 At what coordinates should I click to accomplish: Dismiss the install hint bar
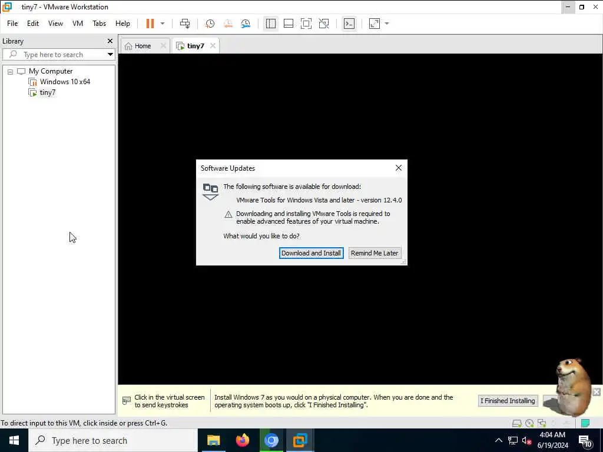(597, 391)
